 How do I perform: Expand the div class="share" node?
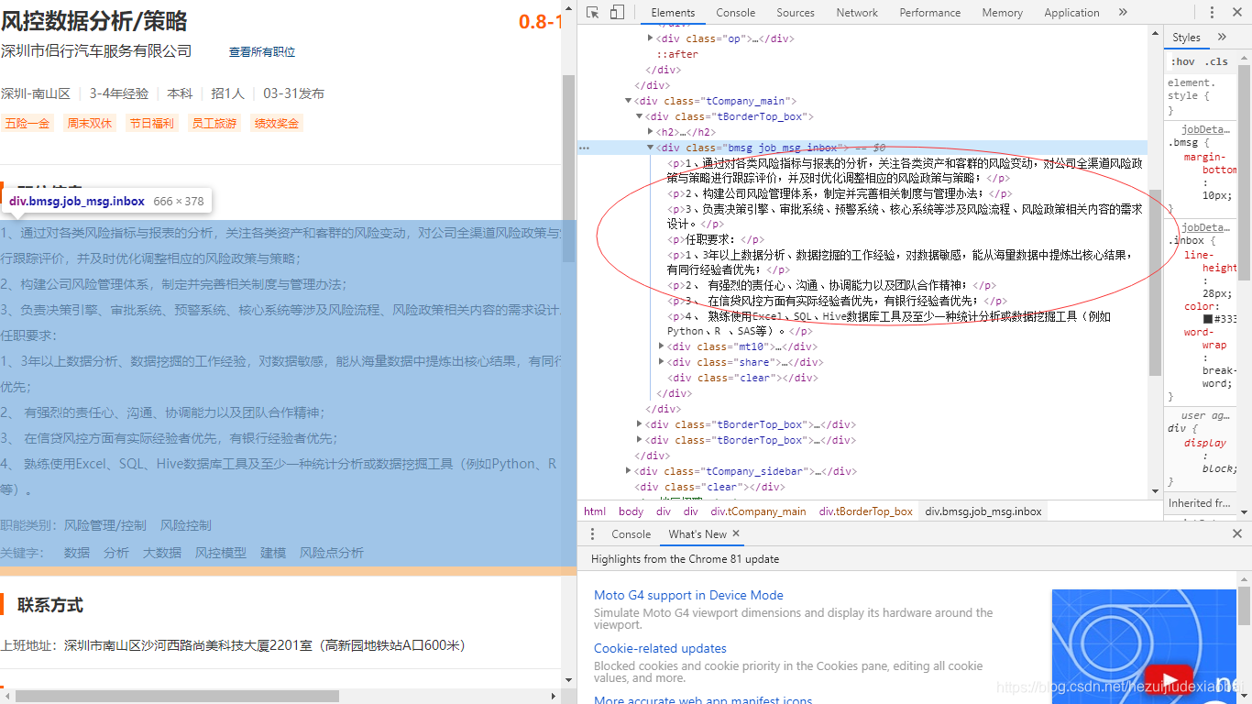[662, 362]
